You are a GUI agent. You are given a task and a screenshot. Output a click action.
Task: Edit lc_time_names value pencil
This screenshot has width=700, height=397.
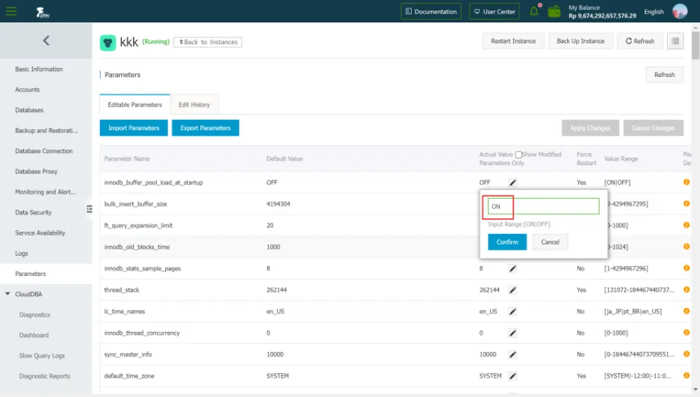click(x=512, y=311)
